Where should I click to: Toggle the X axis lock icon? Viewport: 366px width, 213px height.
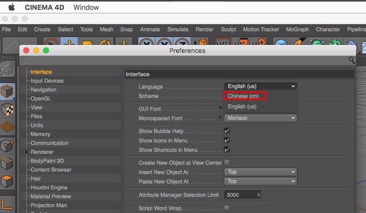pos(147,42)
